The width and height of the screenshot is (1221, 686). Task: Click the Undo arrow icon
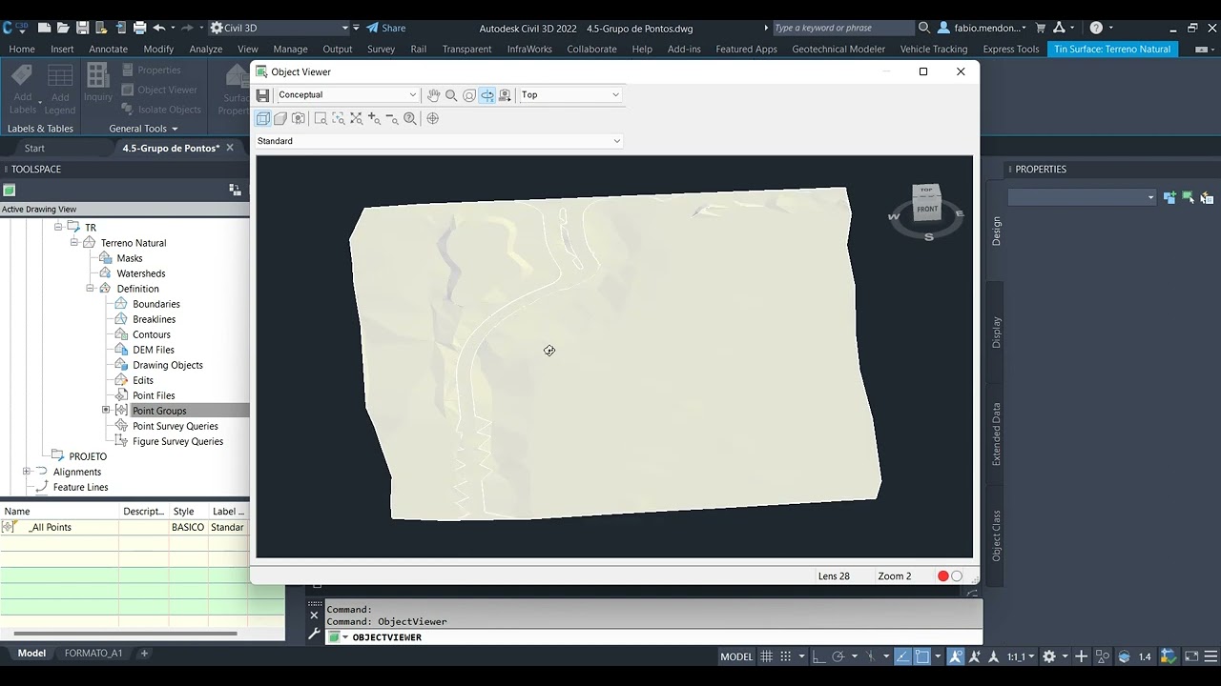tap(158, 28)
